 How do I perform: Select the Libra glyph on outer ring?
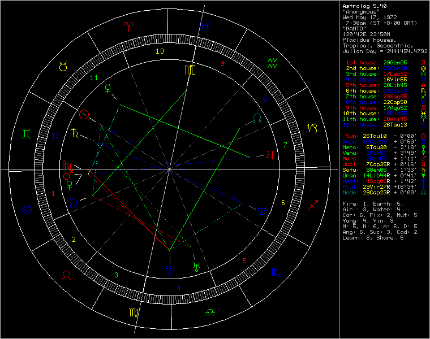point(210,312)
